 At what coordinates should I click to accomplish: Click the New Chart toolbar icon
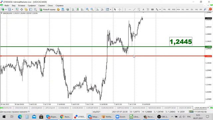tap(3, 9)
